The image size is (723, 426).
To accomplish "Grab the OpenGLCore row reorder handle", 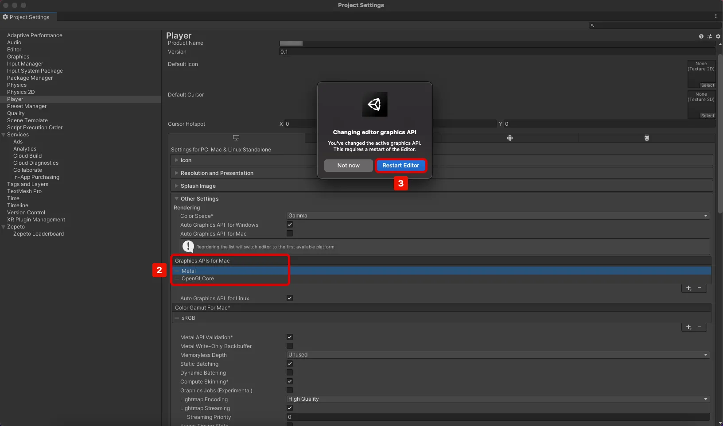I will coord(177,279).
